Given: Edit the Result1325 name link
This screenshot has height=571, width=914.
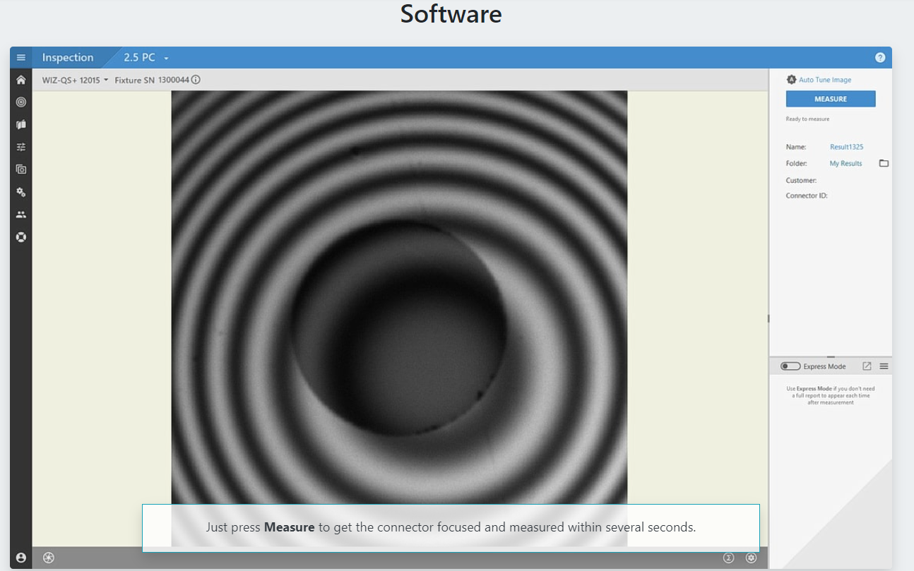Looking at the screenshot, I should (x=846, y=147).
